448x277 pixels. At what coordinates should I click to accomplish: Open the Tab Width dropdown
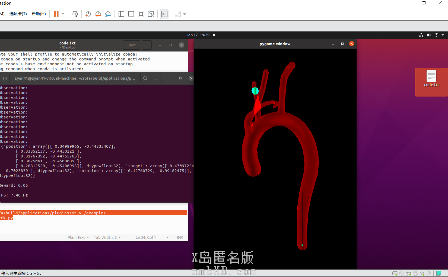[107, 237]
